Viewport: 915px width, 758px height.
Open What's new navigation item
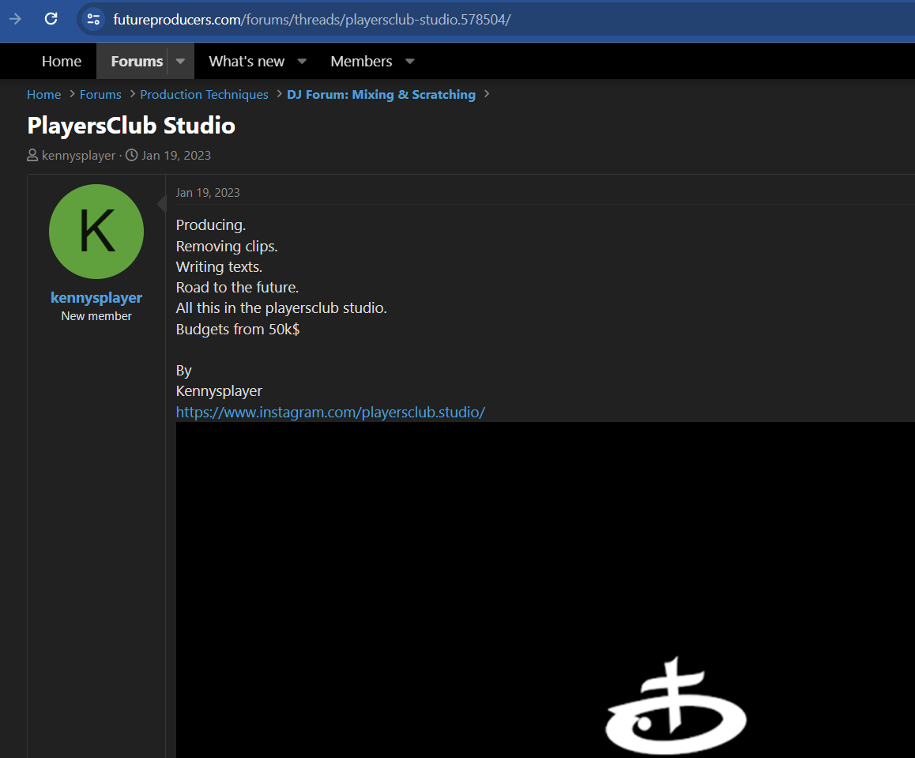pos(247,62)
